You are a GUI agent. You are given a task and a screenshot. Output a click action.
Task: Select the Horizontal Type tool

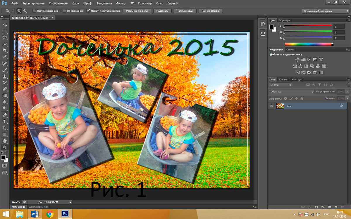coord(5,121)
